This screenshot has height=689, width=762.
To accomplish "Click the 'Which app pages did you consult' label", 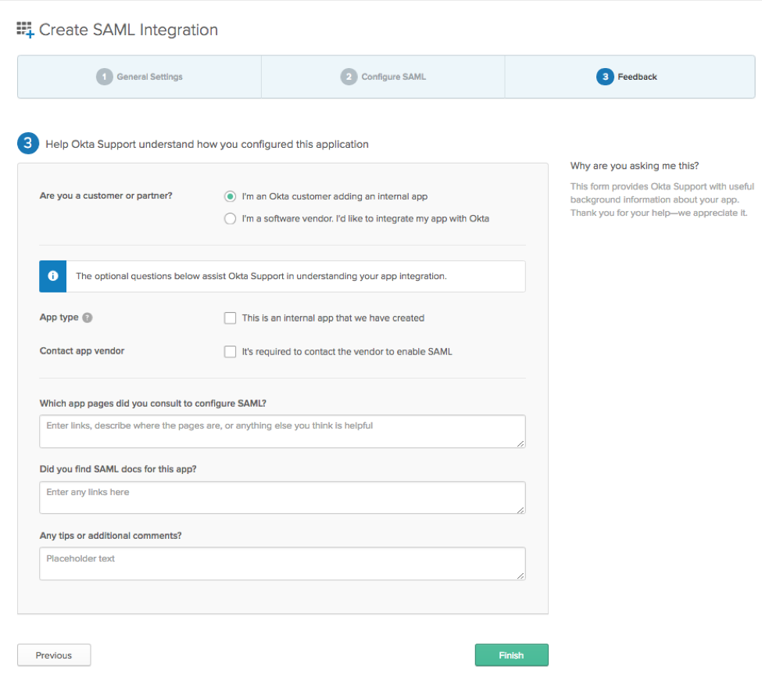I will 152,403.
